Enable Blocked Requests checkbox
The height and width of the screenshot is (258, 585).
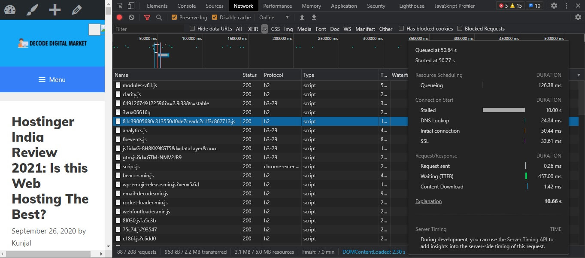[x=460, y=28]
